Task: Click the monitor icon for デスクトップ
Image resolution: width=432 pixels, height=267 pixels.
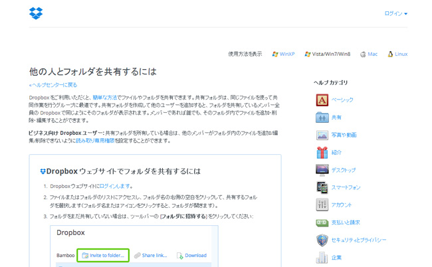Action: coord(322,170)
